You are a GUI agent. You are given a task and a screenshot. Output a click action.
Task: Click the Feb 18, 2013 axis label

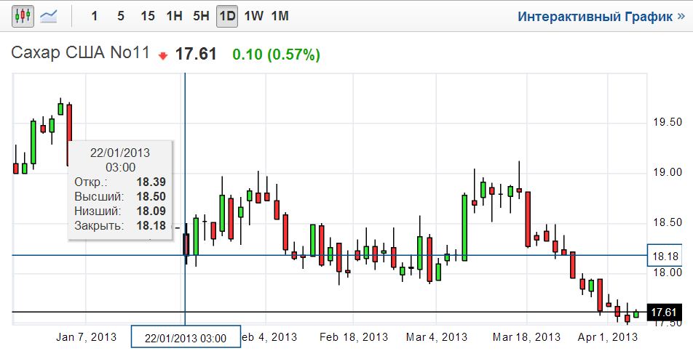[354, 337]
